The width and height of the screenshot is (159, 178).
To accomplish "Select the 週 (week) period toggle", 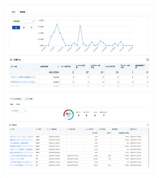I will (x=24, y=28).
